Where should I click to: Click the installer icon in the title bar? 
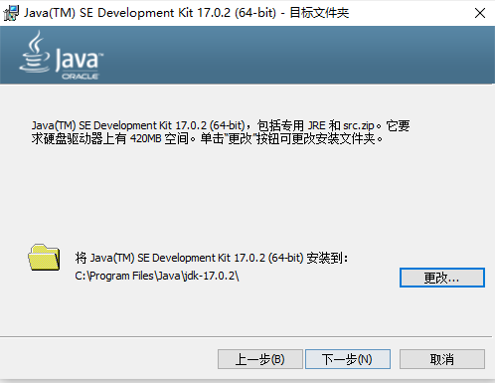point(11,13)
